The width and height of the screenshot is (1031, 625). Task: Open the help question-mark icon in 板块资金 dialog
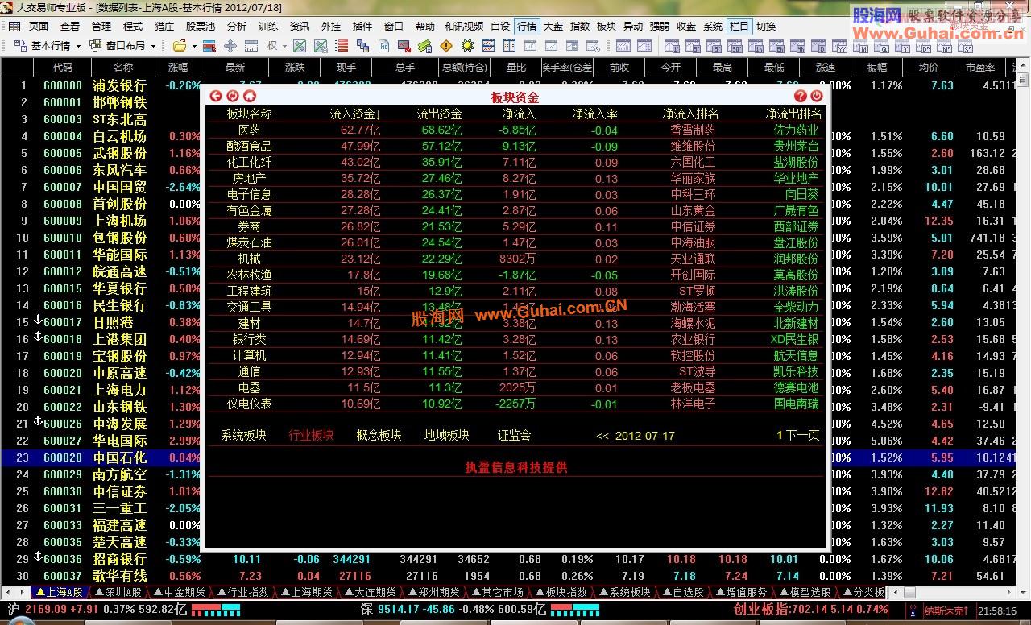pyautogui.click(x=801, y=96)
